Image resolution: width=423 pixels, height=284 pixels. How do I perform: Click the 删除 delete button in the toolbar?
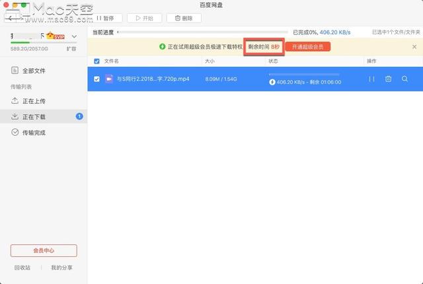point(184,18)
